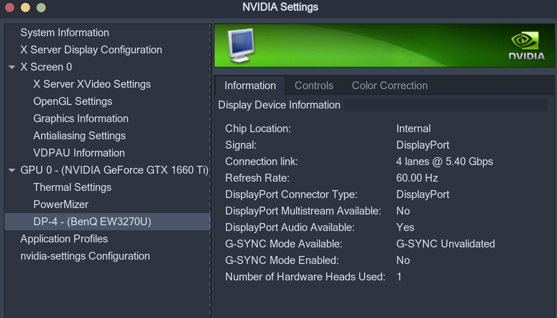Maximize the window with green button
Viewport: 557px width, 318px height.
click(41, 8)
